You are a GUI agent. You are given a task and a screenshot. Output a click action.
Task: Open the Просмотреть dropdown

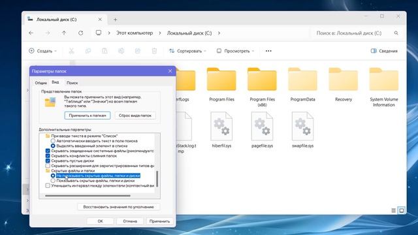(x=235, y=51)
